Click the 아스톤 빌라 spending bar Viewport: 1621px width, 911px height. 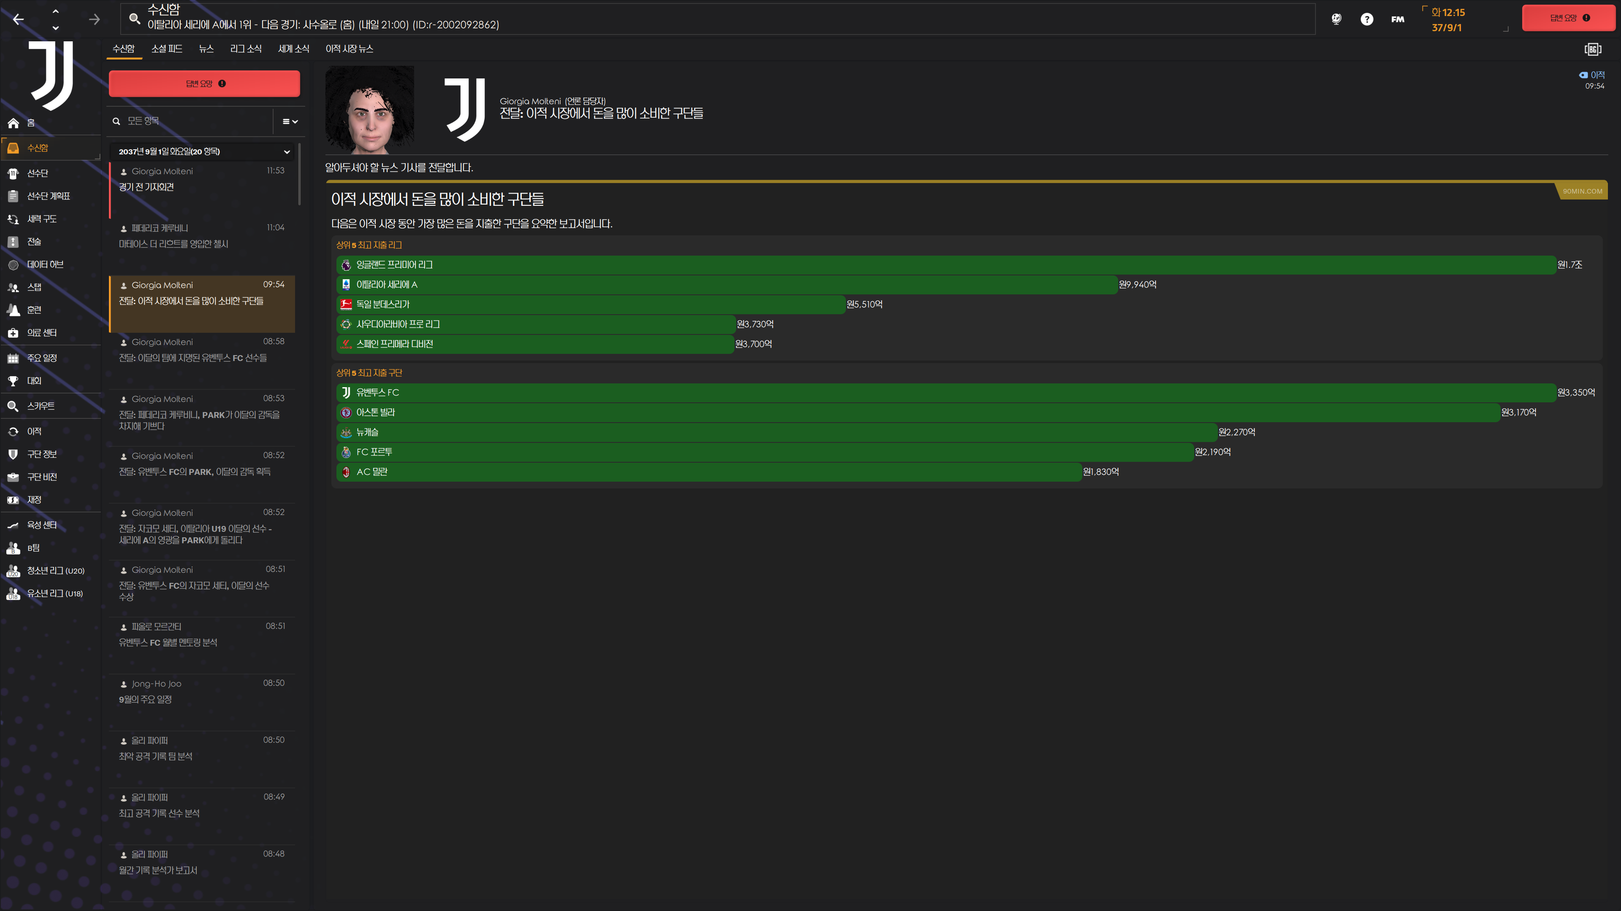tap(918, 412)
